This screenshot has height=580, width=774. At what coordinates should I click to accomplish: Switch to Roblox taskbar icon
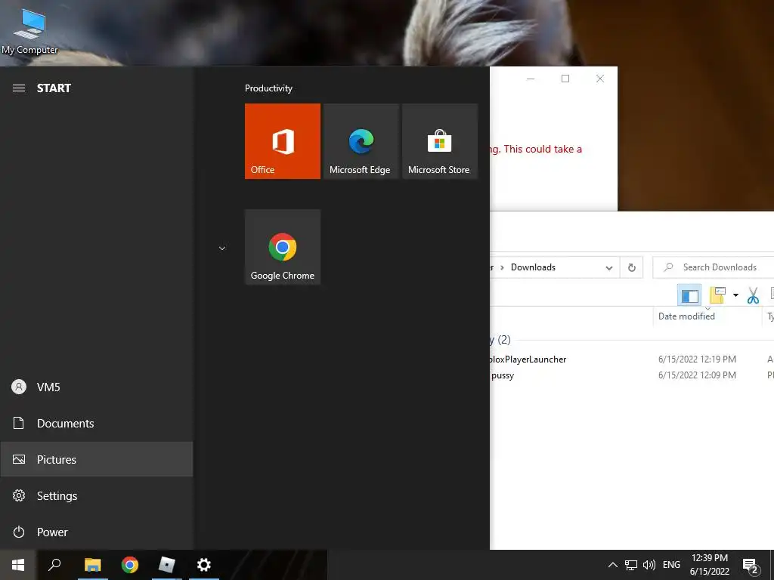[167, 565]
